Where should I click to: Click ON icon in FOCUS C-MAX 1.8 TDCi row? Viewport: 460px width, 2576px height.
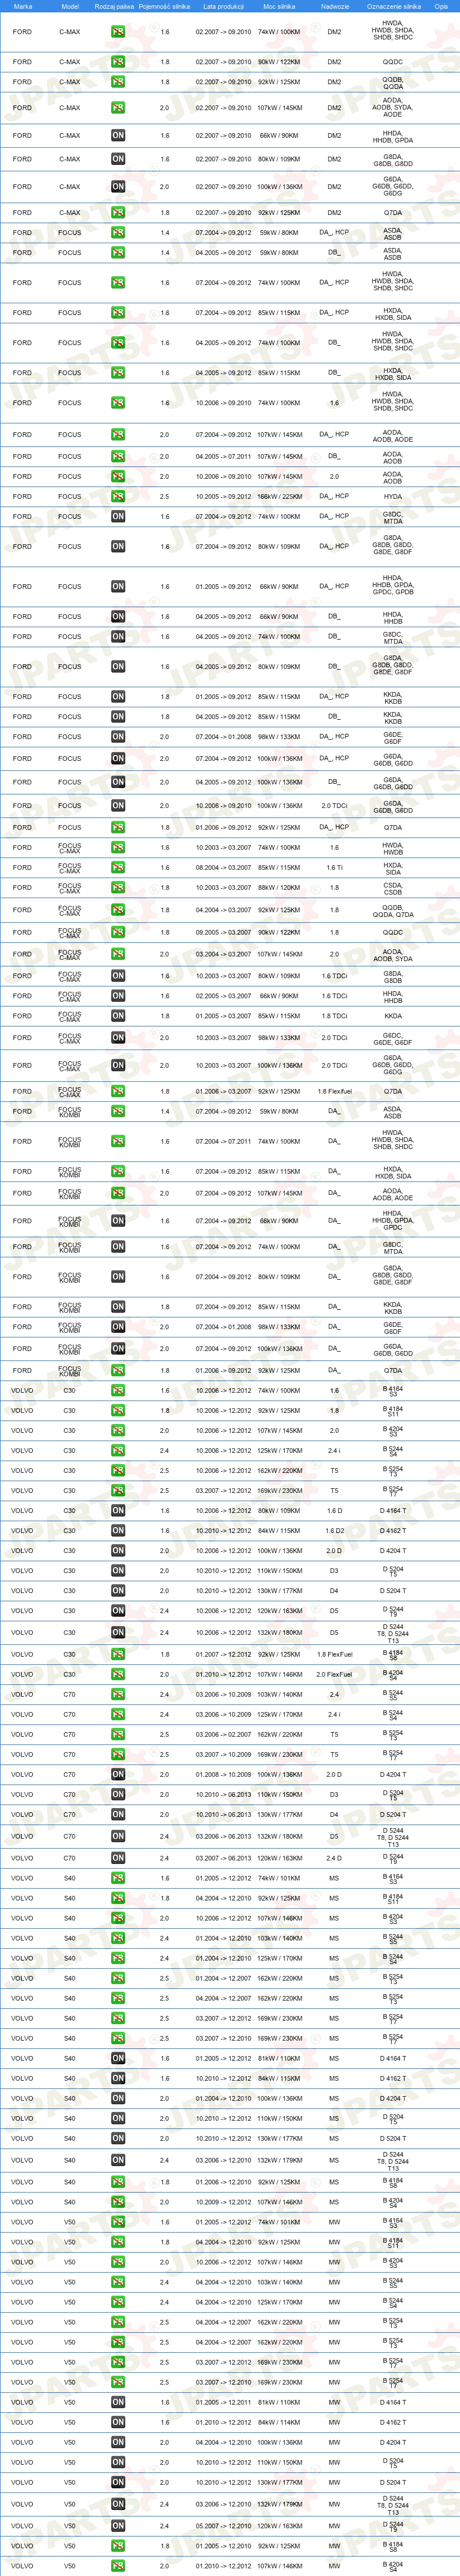(x=118, y=1016)
